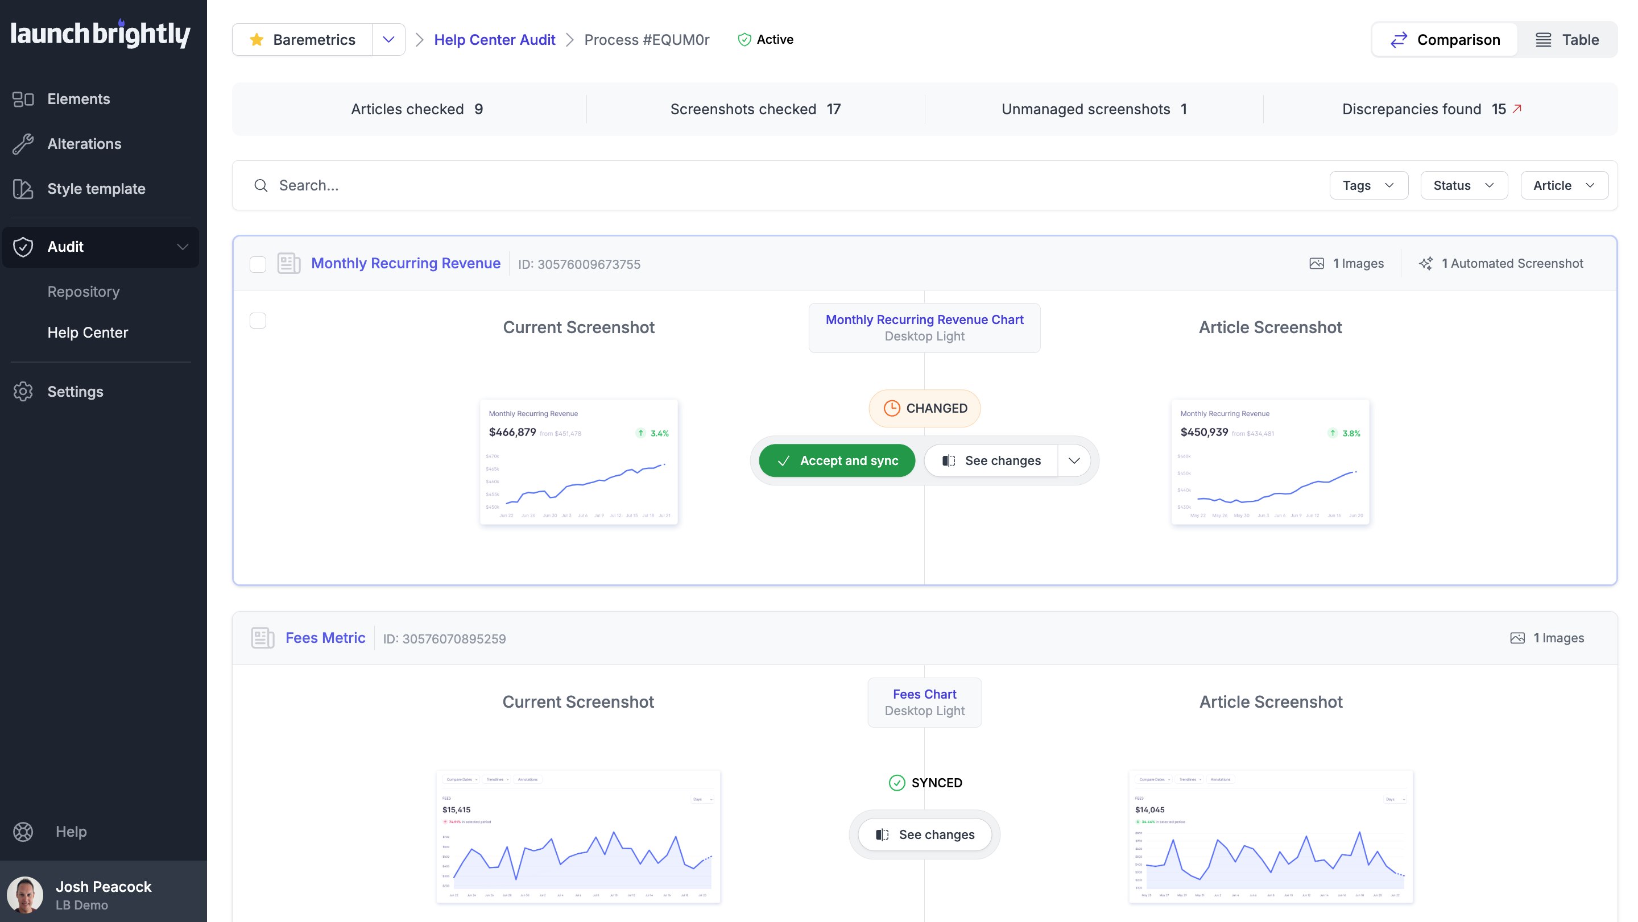Open Monthly Recurring Revenue article link

pos(406,263)
